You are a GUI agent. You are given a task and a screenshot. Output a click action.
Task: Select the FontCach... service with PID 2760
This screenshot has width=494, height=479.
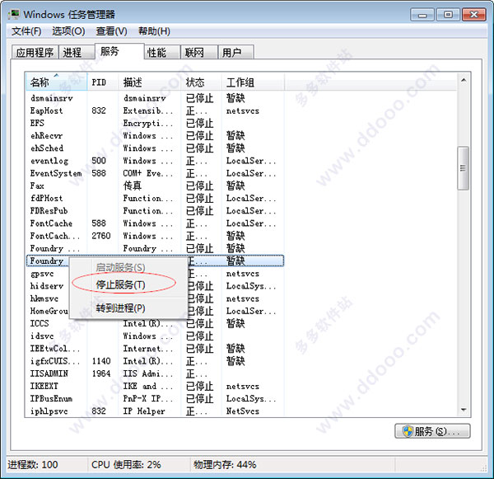coord(155,236)
